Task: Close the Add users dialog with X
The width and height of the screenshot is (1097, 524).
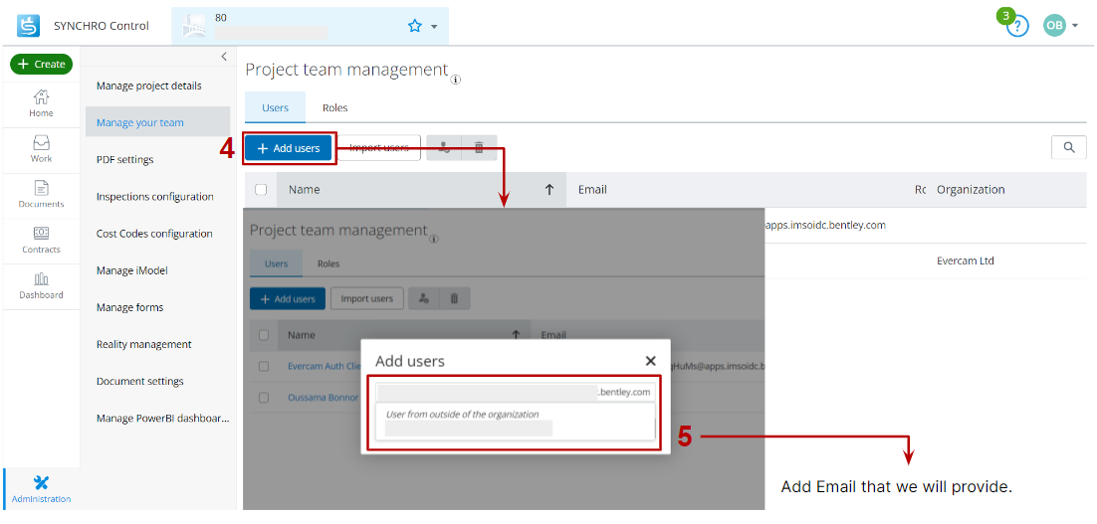Action: [x=651, y=361]
